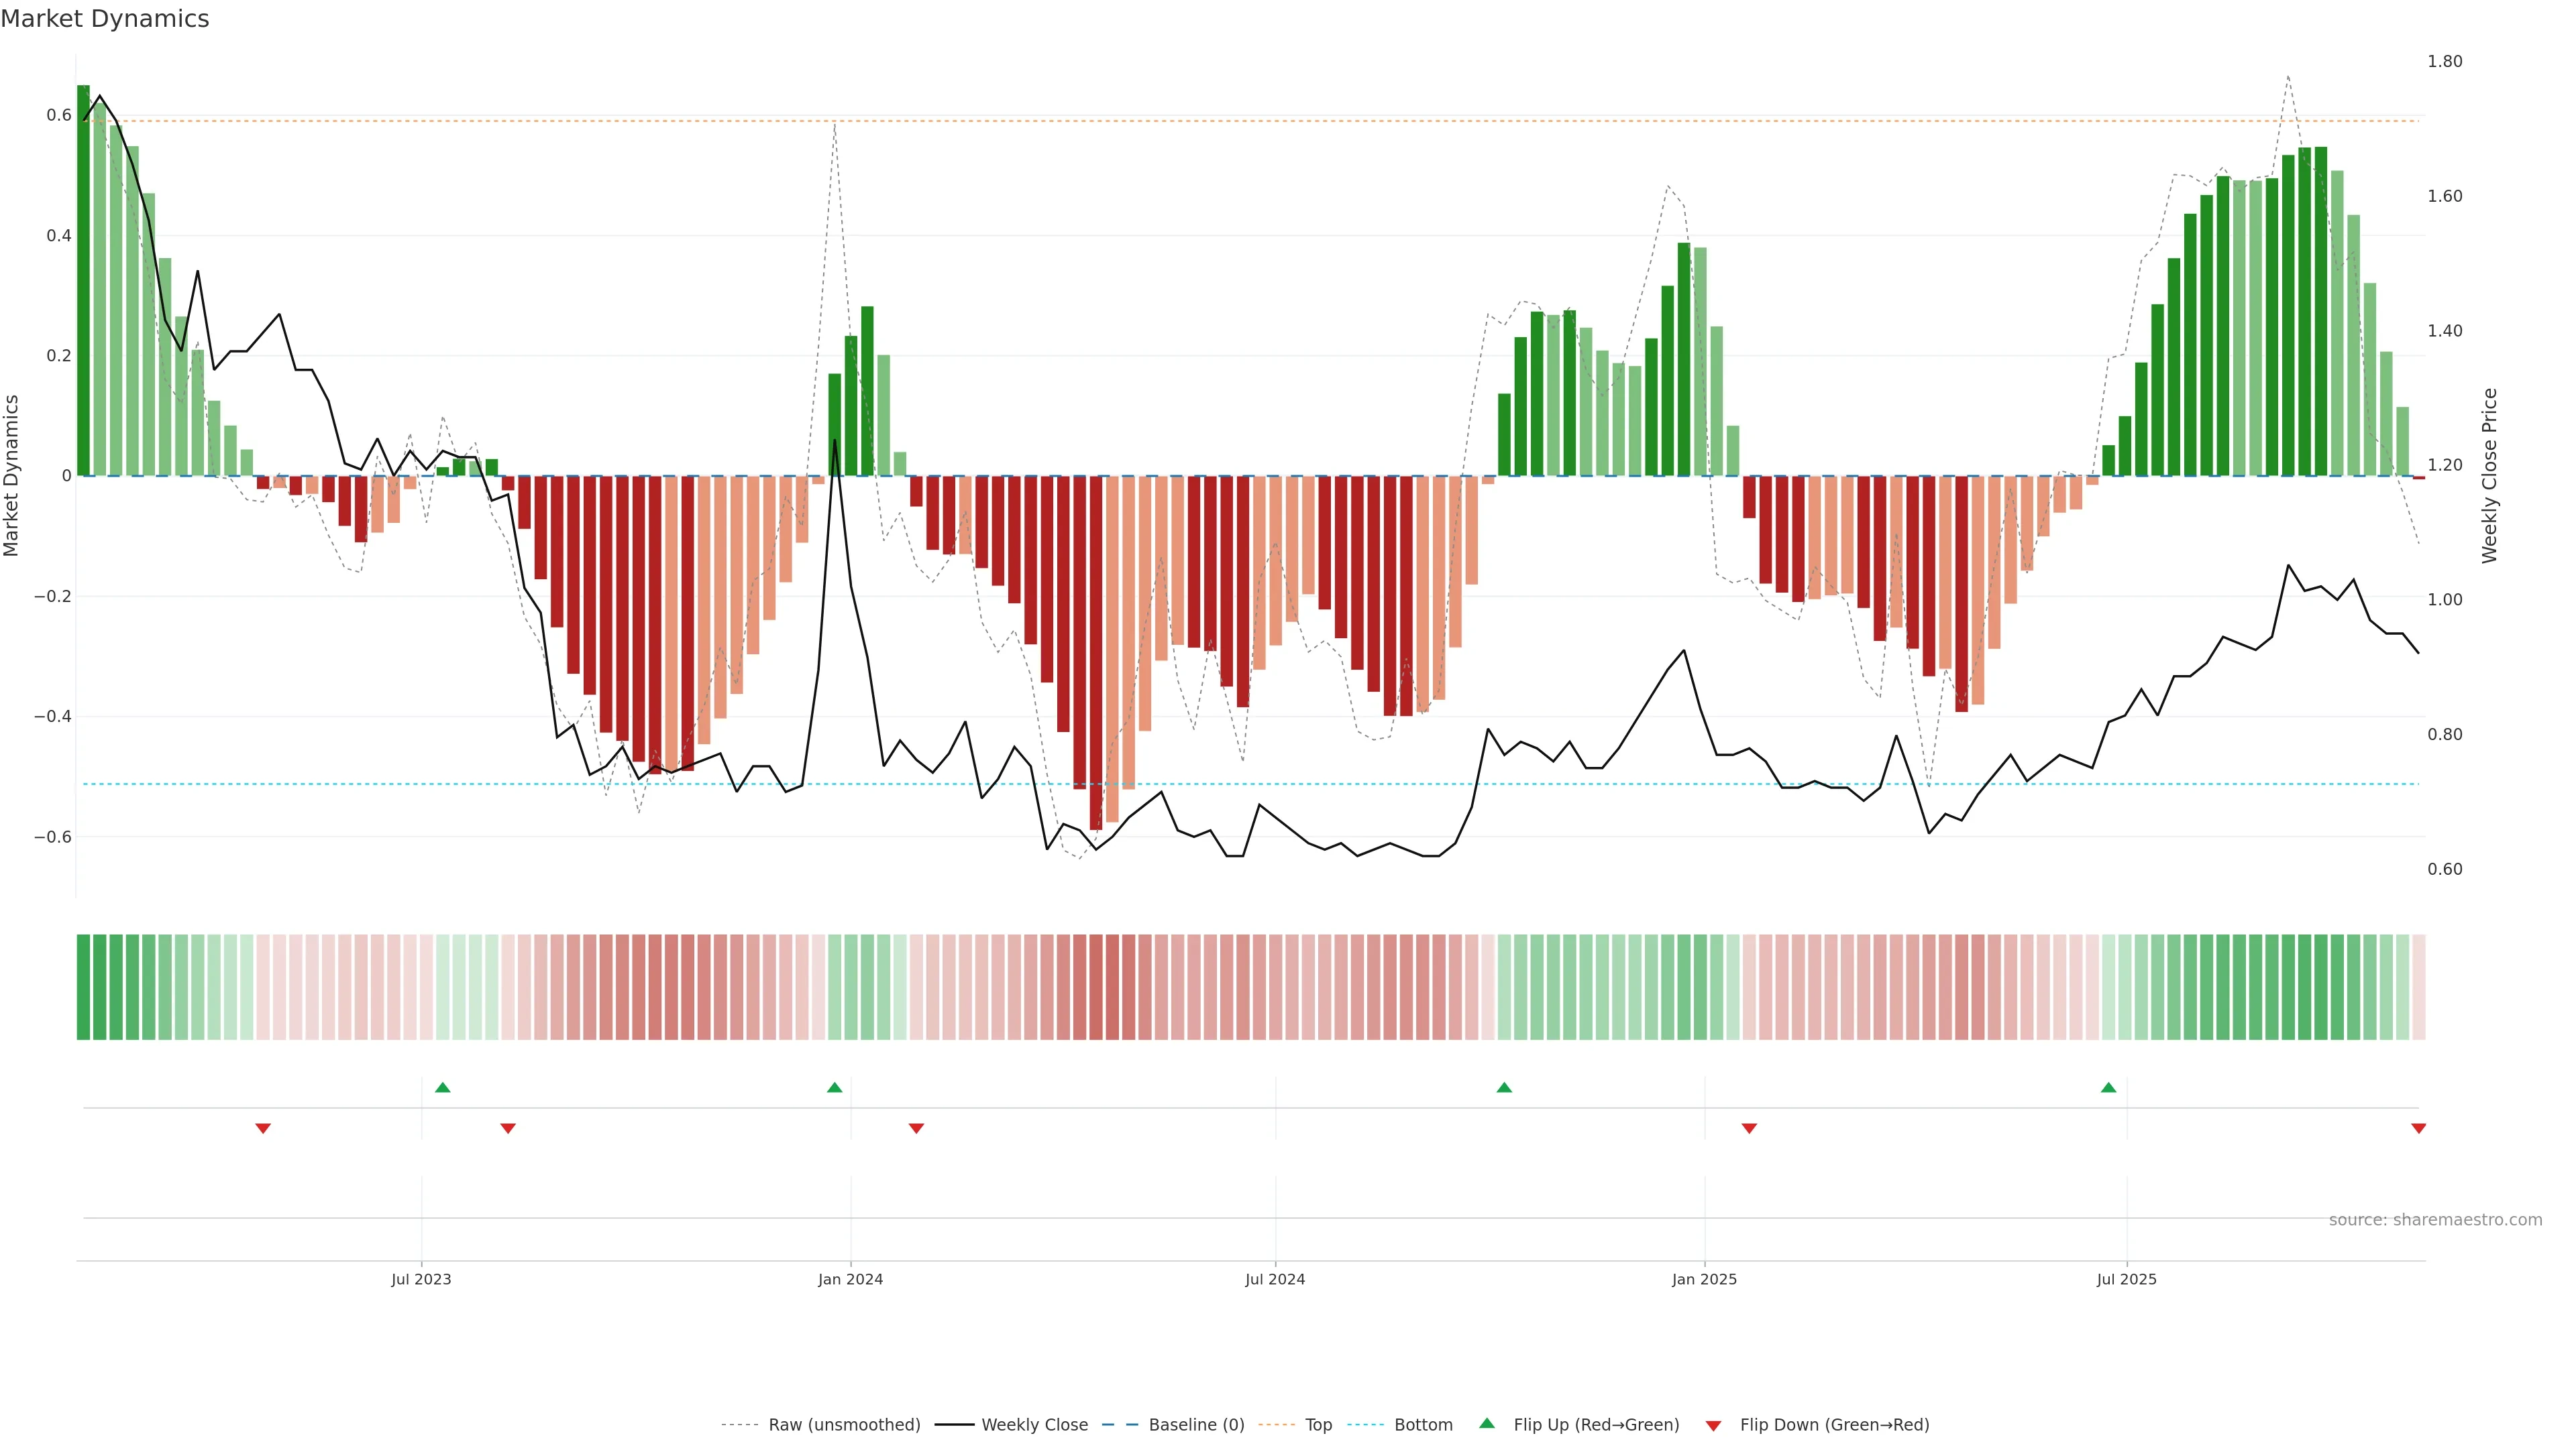Click the green flip-up triangle in late 2024

[1504, 1087]
